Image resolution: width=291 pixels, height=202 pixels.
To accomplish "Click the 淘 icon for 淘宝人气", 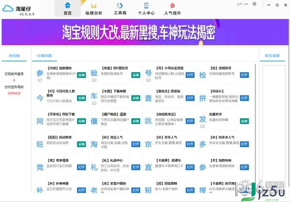I will coord(94,144).
